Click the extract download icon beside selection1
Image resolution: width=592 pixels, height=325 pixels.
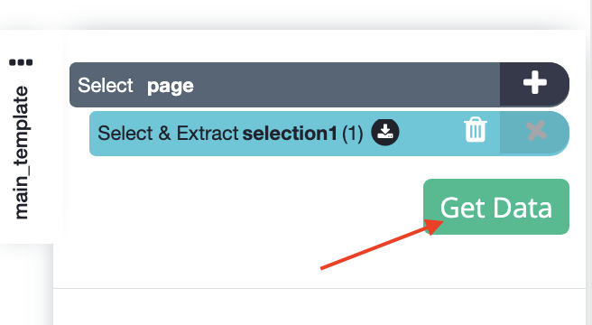pyautogui.click(x=385, y=133)
